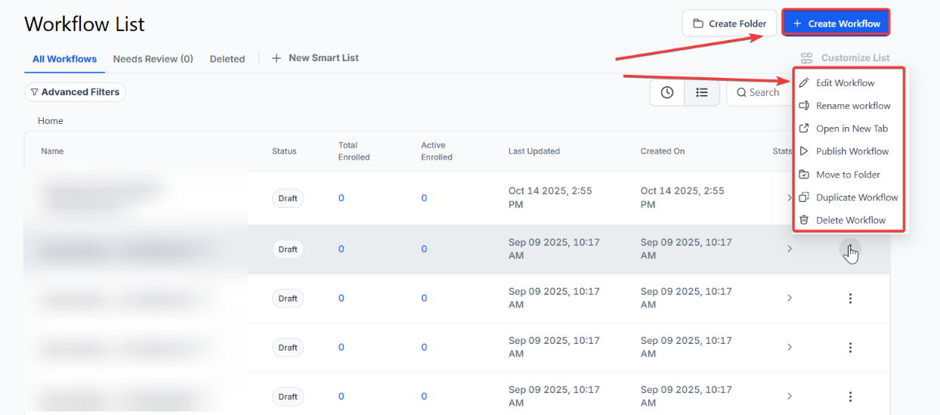
Task: Click the blue Create Workflow button
Action: coord(836,23)
